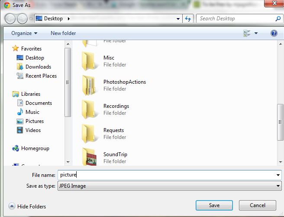This screenshot has height=217, width=284.
Task: Click the navigation pane scrollbar thumb
Action: pos(68,82)
